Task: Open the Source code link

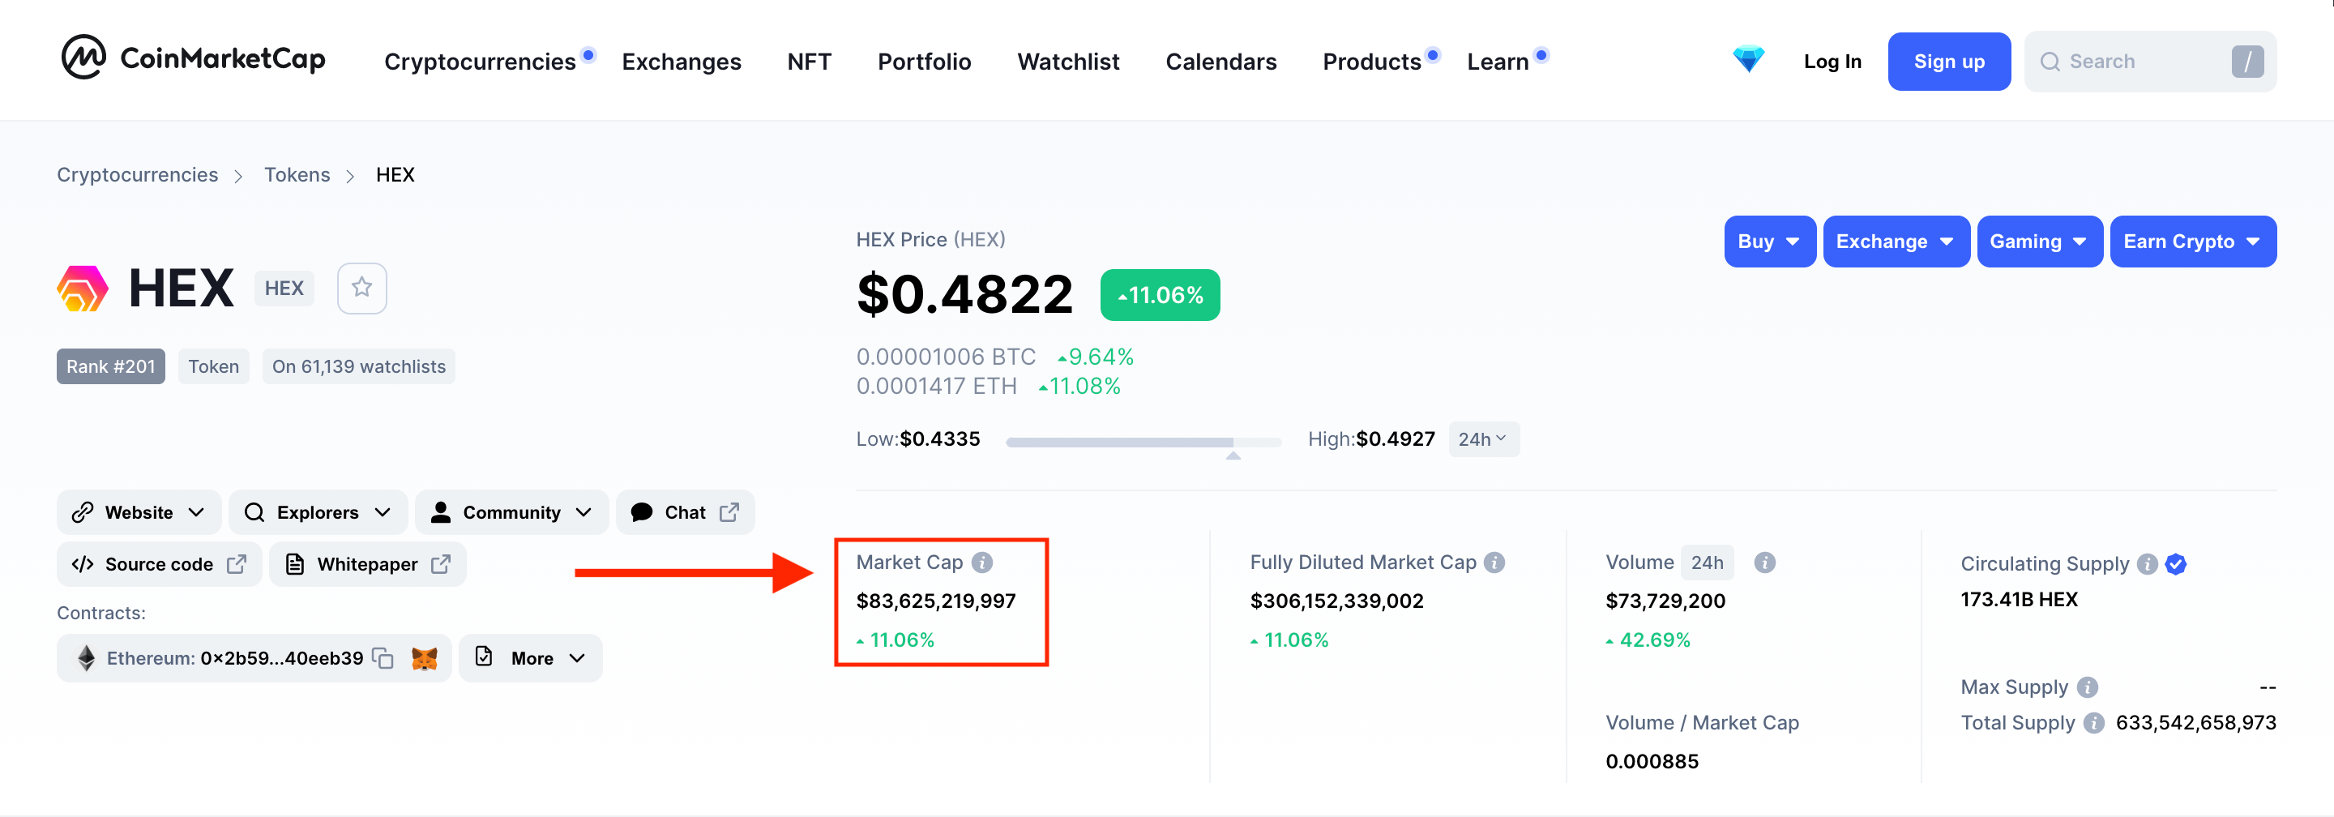Action: [x=159, y=564]
